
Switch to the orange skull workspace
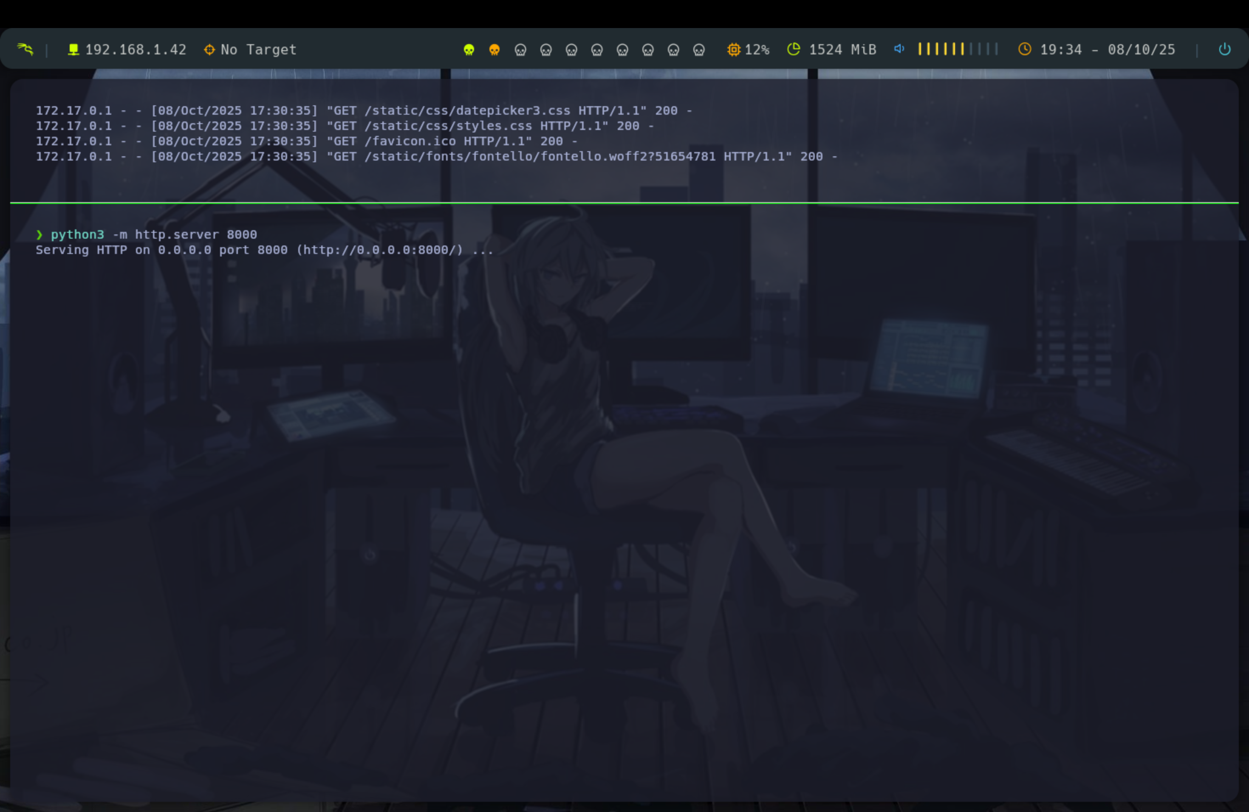(x=495, y=50)
